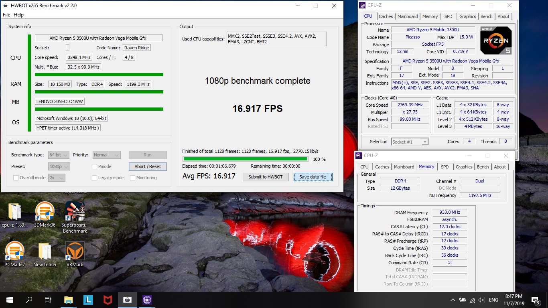Open the Preset 1080p dropdown
Screen dimensions: 548x308
(59, 166)
